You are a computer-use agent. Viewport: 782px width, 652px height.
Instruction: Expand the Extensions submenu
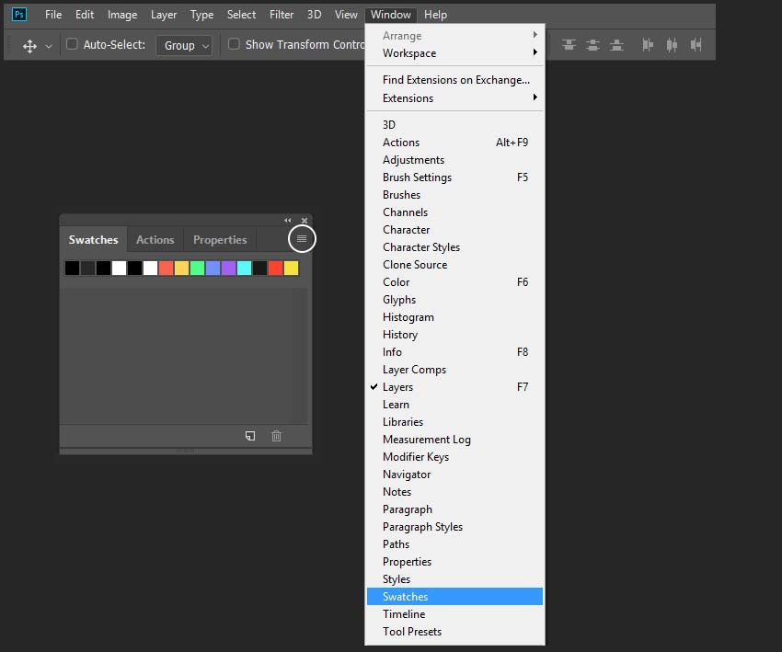[454, 97]
